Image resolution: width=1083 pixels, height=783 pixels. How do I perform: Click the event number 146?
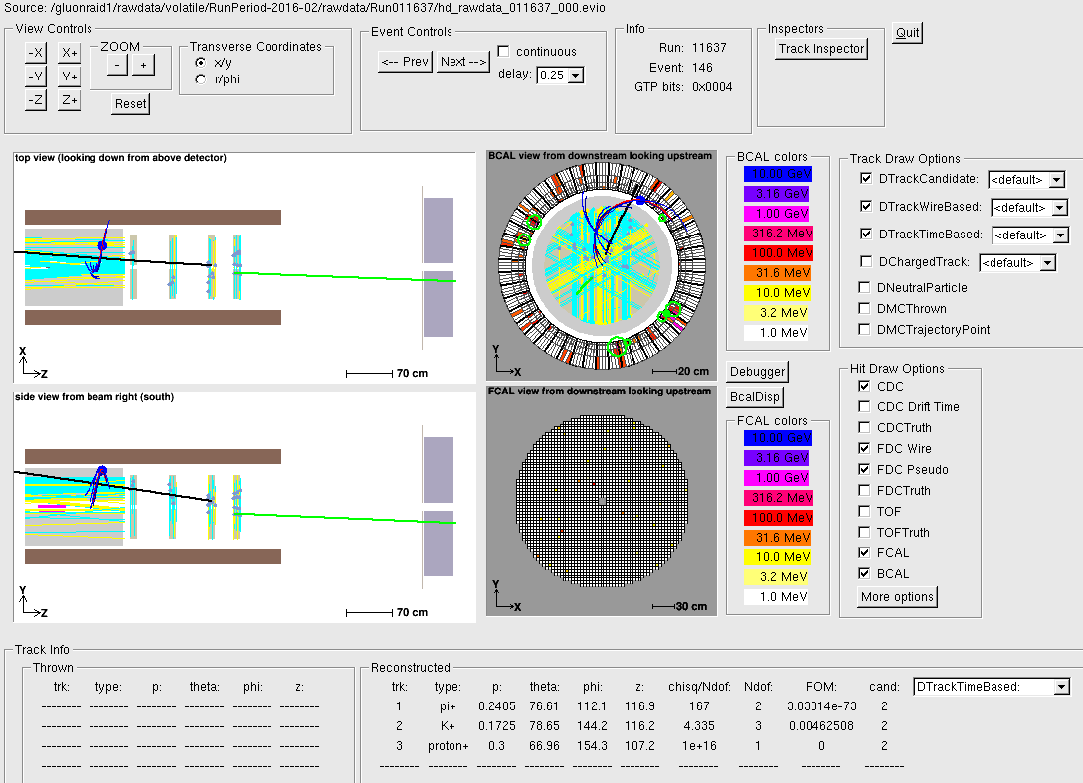tap(702, 68)
